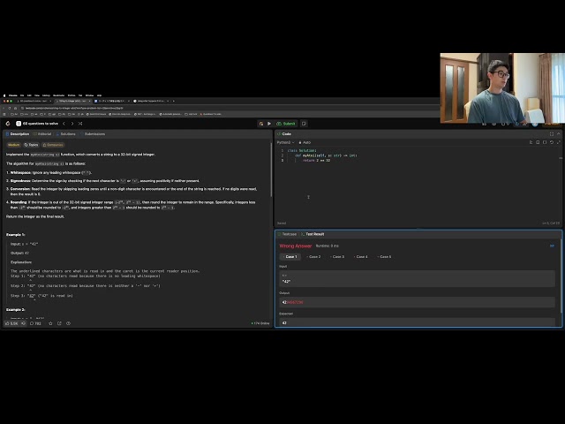The image size is (565, 424).
Task: Downvote the problem thumbs-down button
Action: (x=24, y=323)
